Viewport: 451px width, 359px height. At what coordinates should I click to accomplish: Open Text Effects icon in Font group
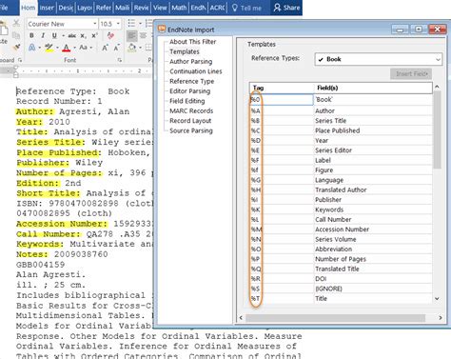[32, 48]
